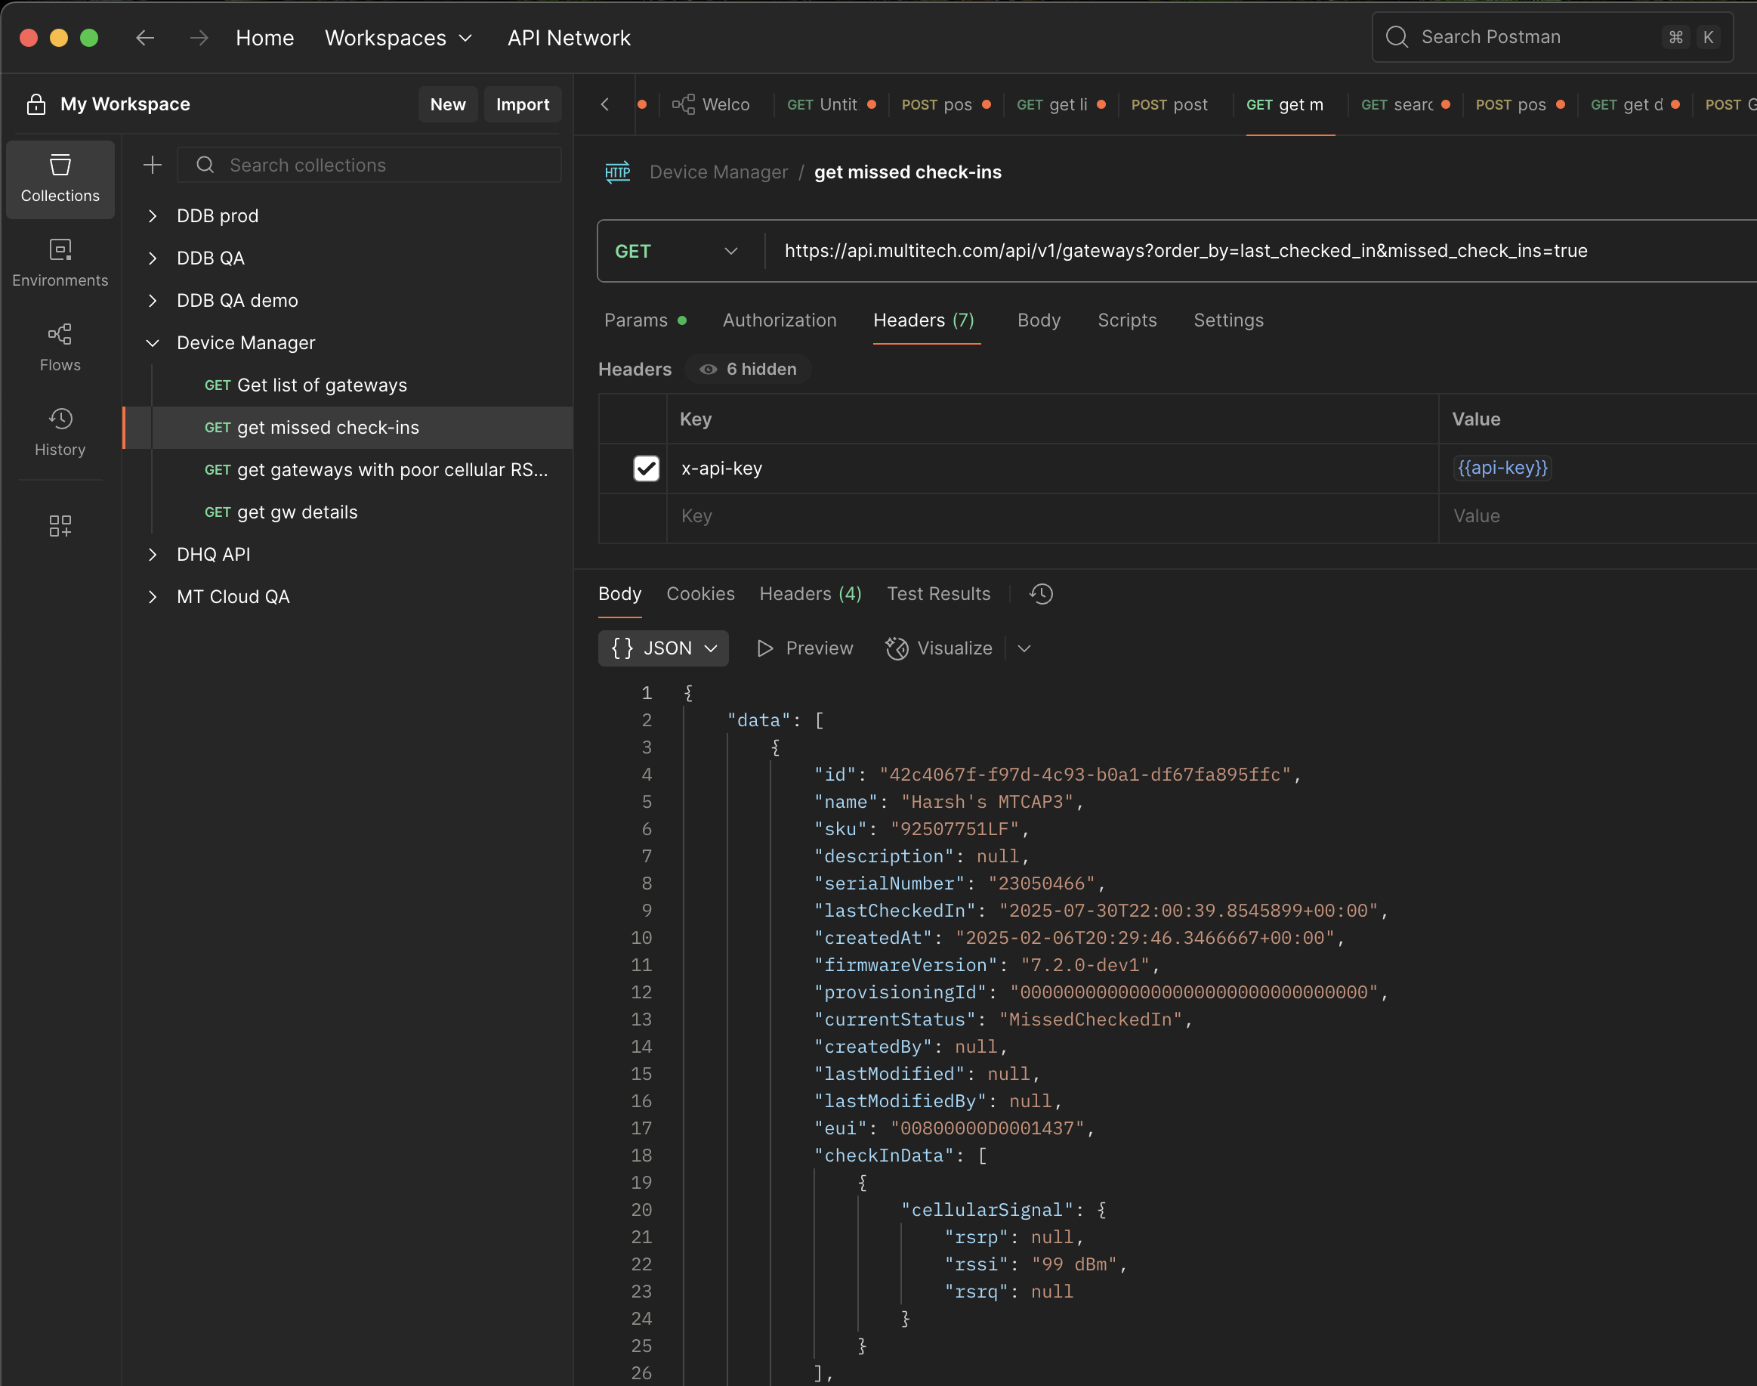Open the JSON format dropdown
Viewport: 1757px width, 1386px height.
pyautogui.click(x=663, y=648)
